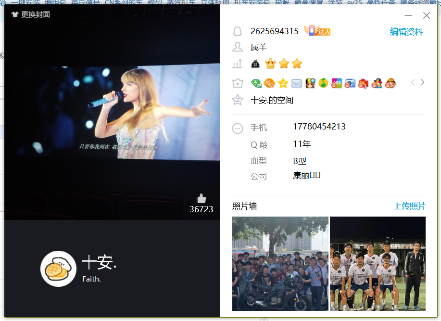Screen dimensions: 441x321
Task: Click the green QQ Music note icon
Action: [323, 83]
